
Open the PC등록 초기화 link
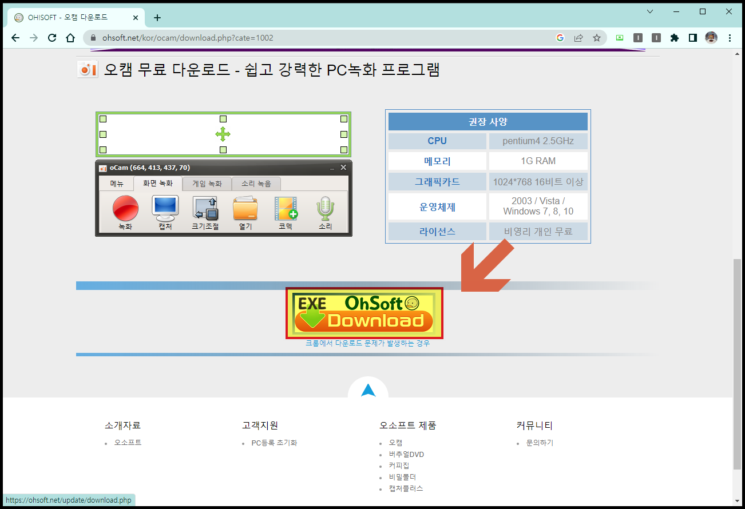pyautogui.click(x=274, y=443)
